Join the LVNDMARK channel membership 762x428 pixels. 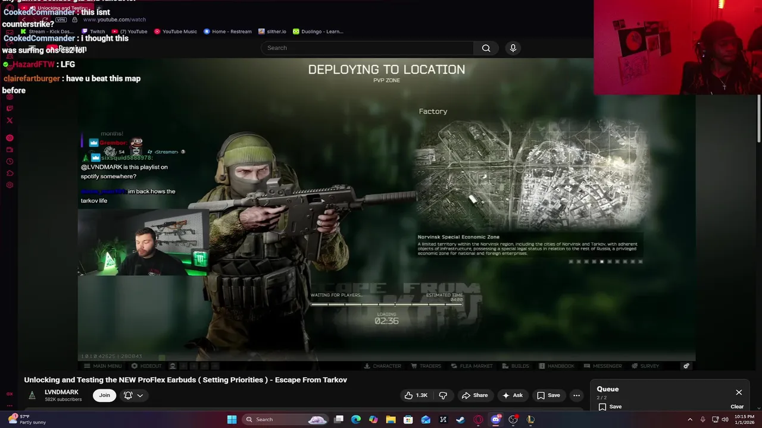(105, 395)
